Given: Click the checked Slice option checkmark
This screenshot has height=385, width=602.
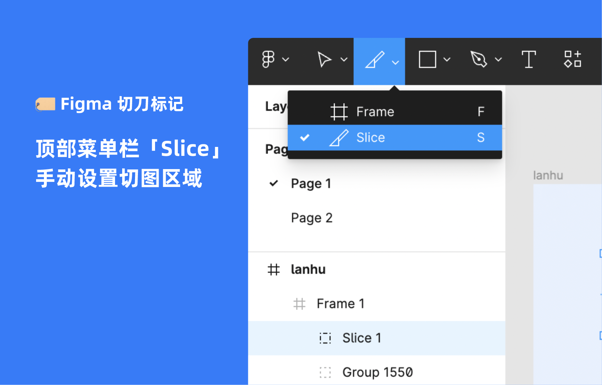Looking at the screenshot, I should (305, 138).
